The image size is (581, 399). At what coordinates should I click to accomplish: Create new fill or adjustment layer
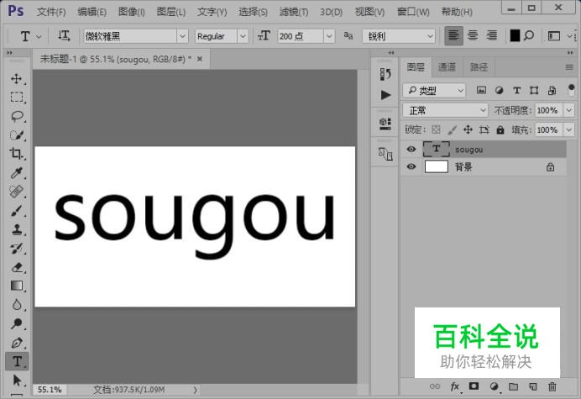[x=494, y=386]
